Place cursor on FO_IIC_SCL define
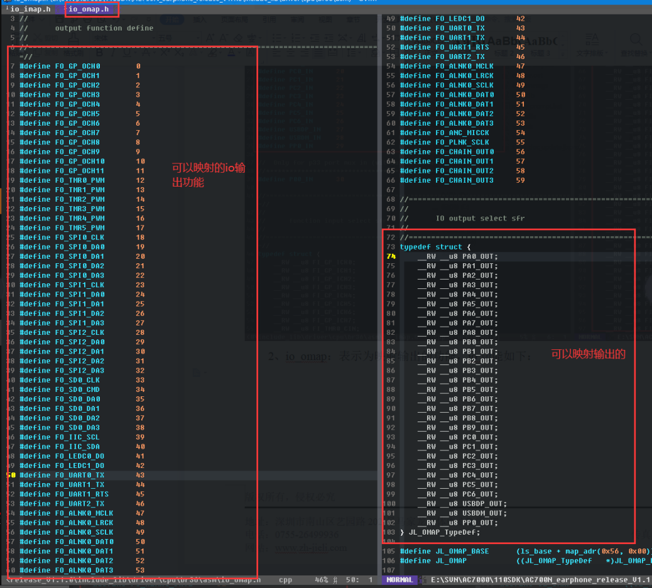The width and height of the screenshot is (652, 588). tap(82, 437)
